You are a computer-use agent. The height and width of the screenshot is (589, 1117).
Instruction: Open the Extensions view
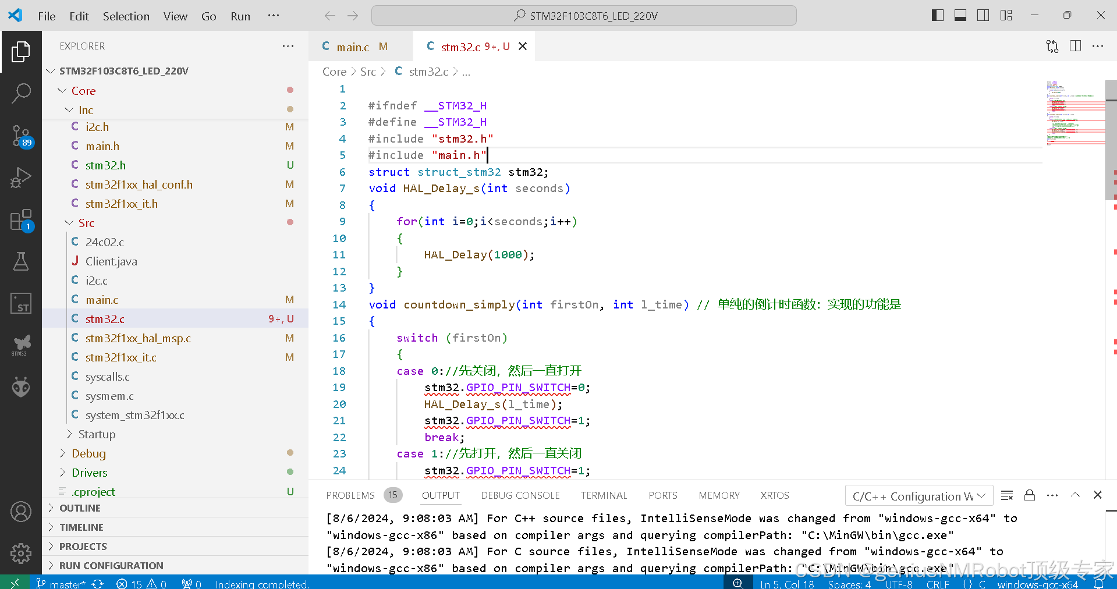coord(22,220)
